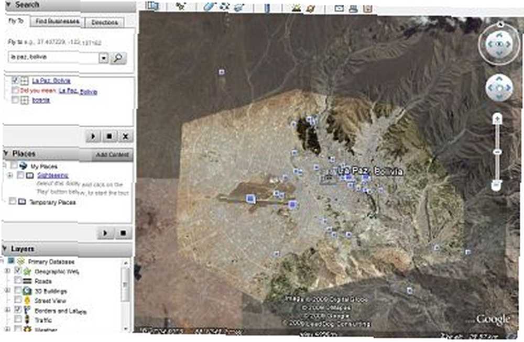Enable the 3D Buildings layer
Image resolution: width=524 pixels, height=342 pixels.
(18, 290)
